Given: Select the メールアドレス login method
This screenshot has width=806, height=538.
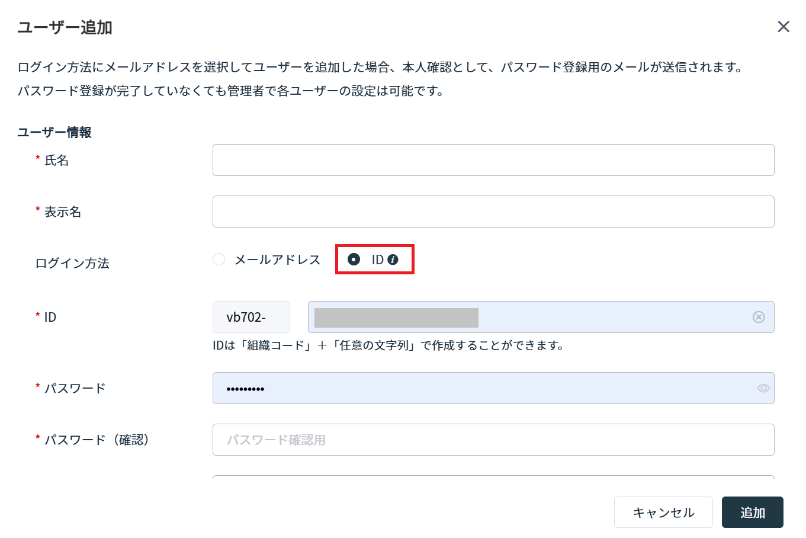Looking at the screenshot, I should pos(219,259).
